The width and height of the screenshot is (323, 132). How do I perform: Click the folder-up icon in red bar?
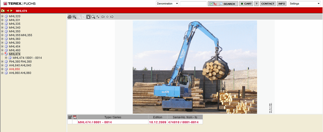pos(3,11)
